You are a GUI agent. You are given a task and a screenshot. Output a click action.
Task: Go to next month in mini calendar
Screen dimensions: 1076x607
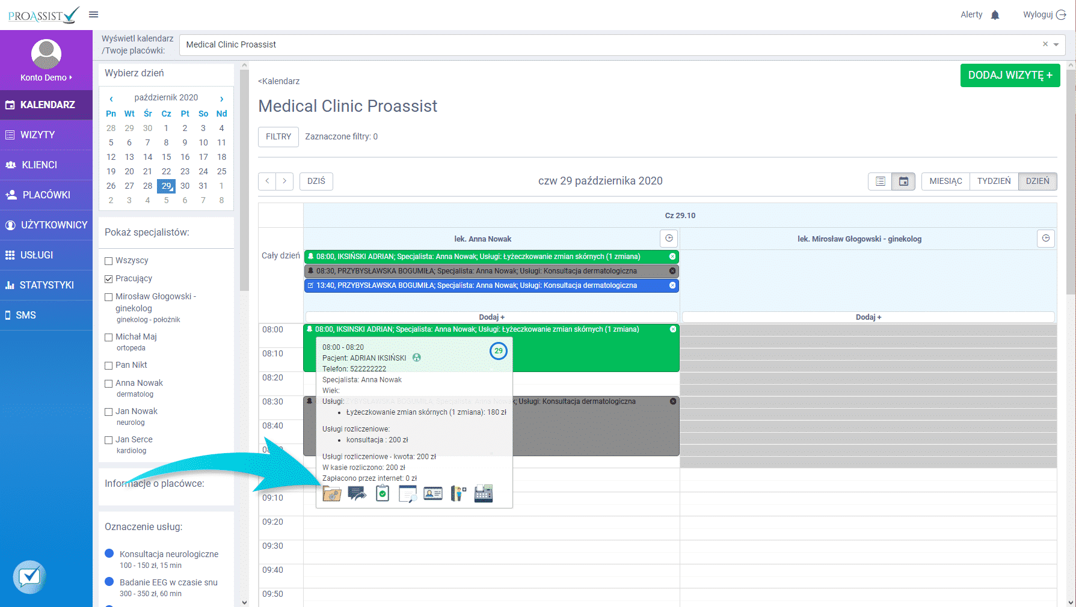tap(221, 99)
